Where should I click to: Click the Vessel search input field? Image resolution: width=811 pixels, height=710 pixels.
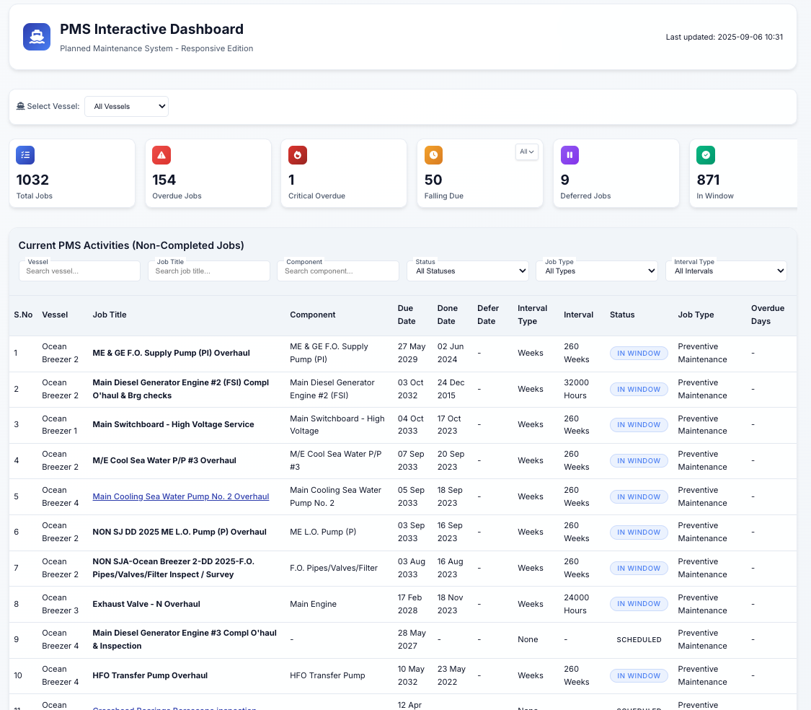tap(79, 271)
